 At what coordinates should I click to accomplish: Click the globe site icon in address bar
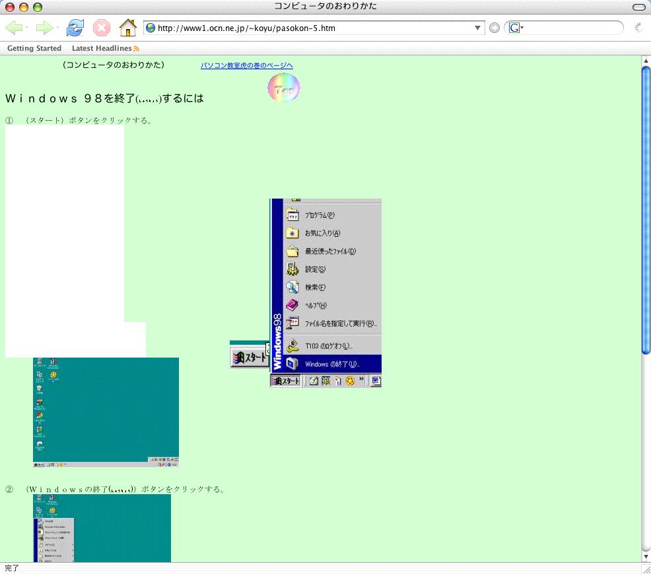(x=151, y=28)
